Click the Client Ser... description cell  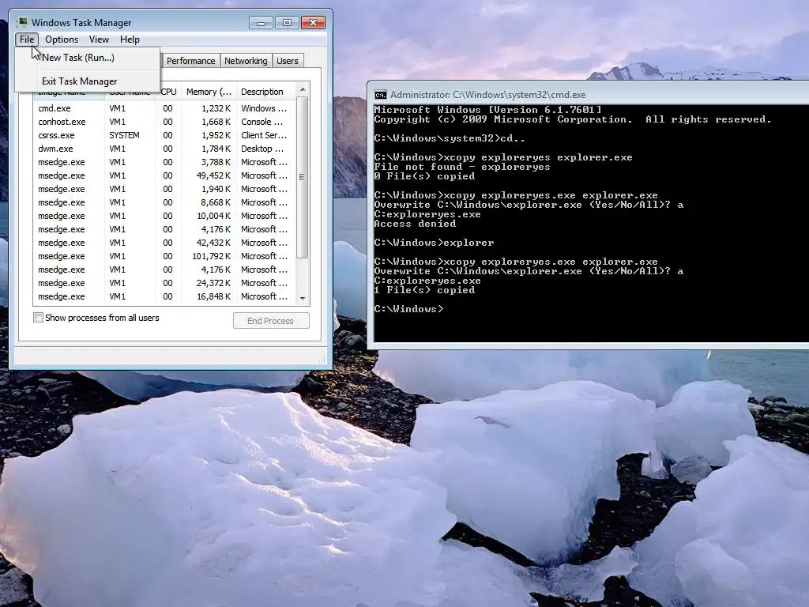tap(264, 135)
